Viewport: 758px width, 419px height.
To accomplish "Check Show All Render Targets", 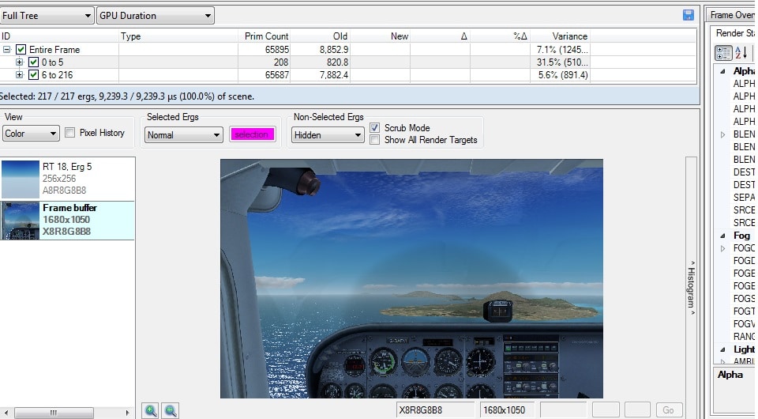I will [x=375, y=140].
